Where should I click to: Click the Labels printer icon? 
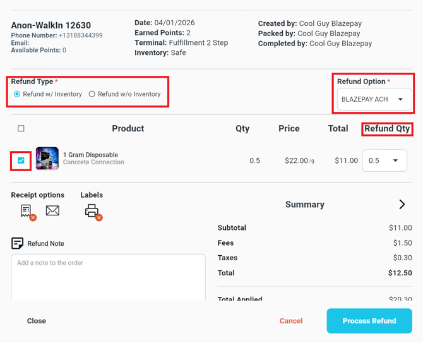[92, 211]
